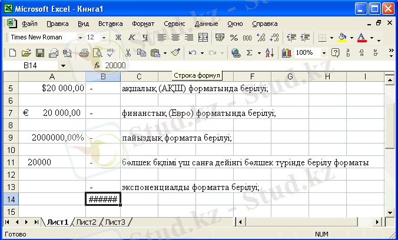Apply percent style format button
This screenshot has width=398, height=240.
[234, 38]
